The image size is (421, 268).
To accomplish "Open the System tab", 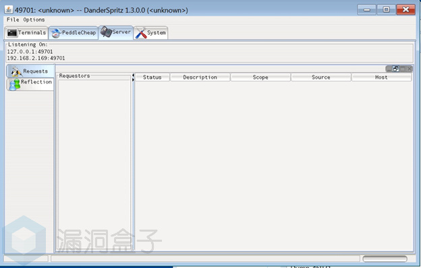I will point(150,33).
